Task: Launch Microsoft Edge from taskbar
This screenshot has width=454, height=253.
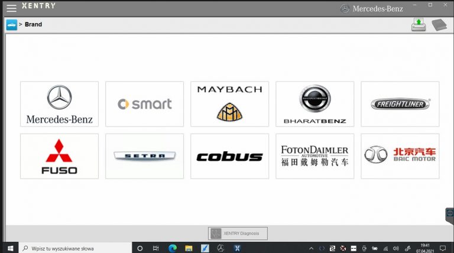Action: (173, 248)
